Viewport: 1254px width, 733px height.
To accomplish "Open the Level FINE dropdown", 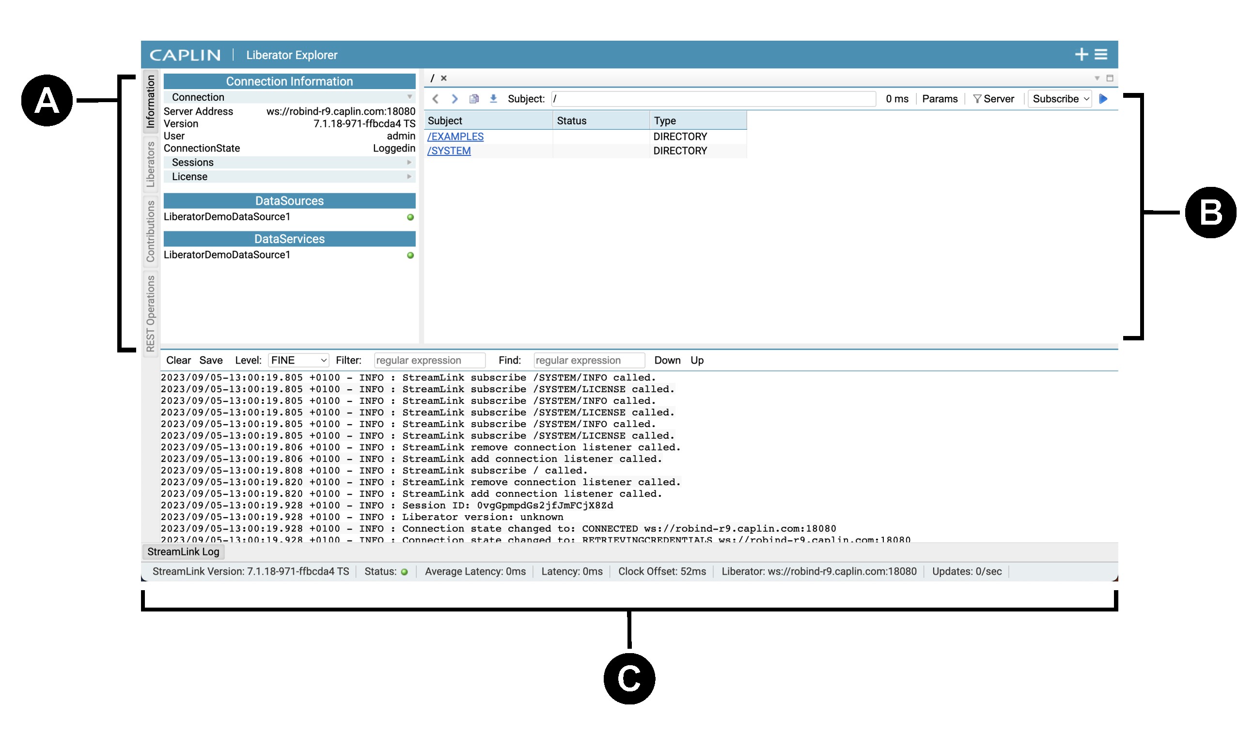I will pos(298,360).
